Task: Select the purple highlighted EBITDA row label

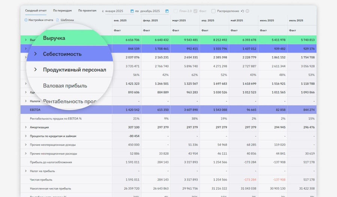Action: click(35, 110)
